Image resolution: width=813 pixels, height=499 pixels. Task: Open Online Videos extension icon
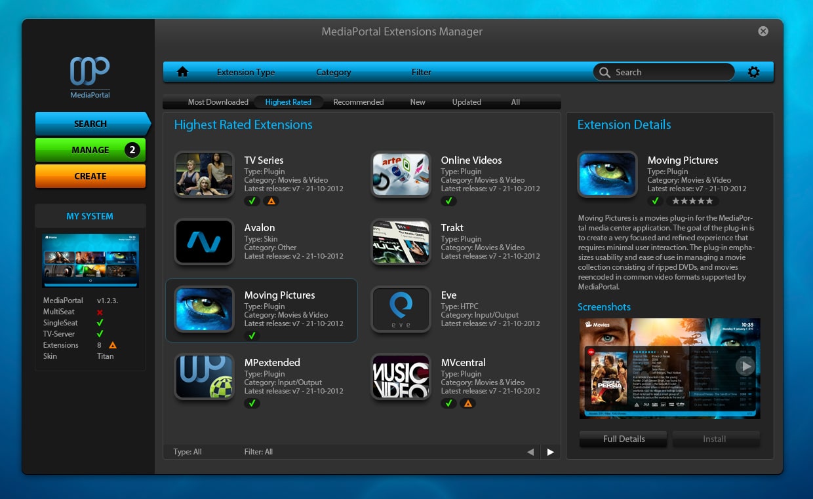(401, 174)
